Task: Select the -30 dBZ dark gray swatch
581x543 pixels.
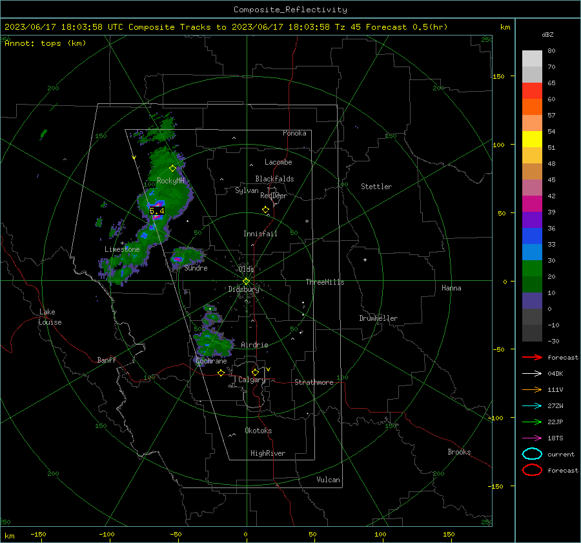Action: click(532, 333)
